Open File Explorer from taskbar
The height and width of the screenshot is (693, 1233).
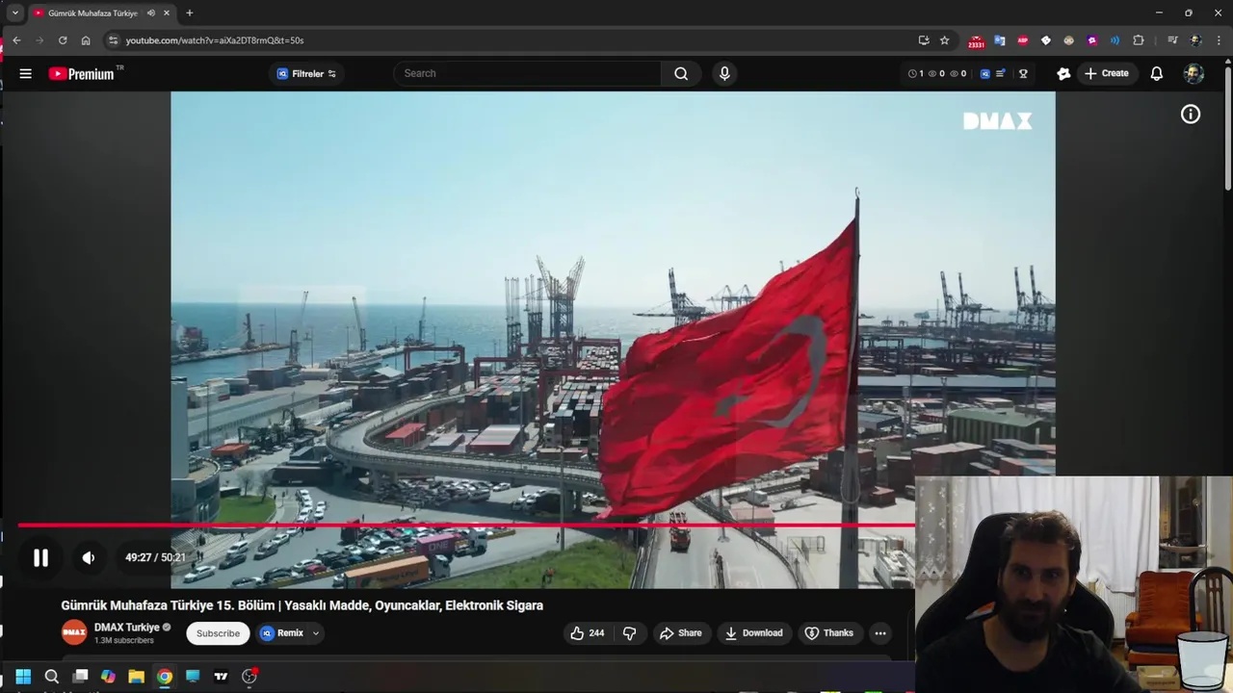point(136,677)
